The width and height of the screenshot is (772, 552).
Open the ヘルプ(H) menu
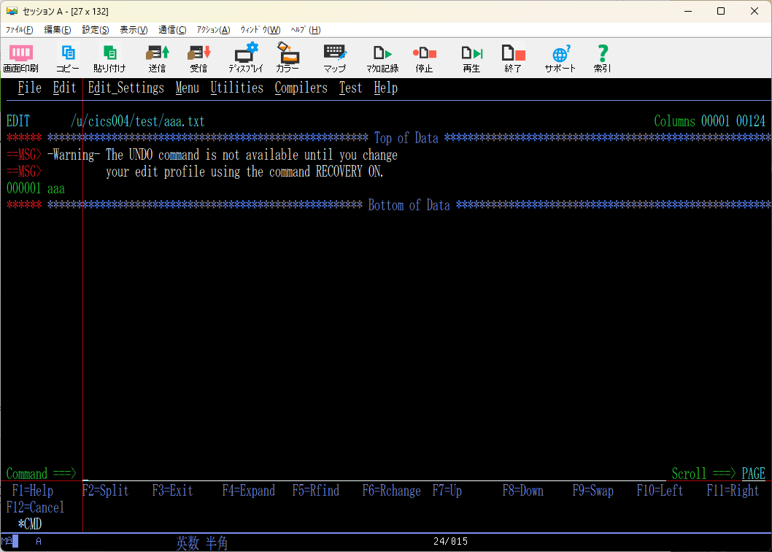(x=305, y=30)
